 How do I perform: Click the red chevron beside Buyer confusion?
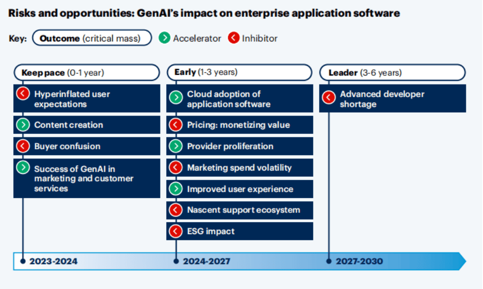(23, 146)
